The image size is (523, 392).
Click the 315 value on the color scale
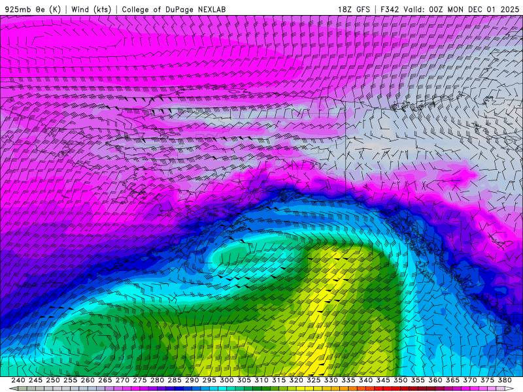click(x=278, y=380)
